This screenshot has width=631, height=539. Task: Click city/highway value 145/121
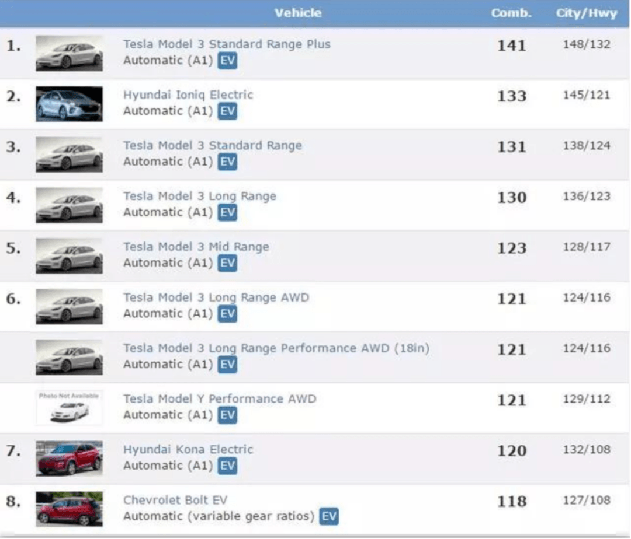point(587,94)
